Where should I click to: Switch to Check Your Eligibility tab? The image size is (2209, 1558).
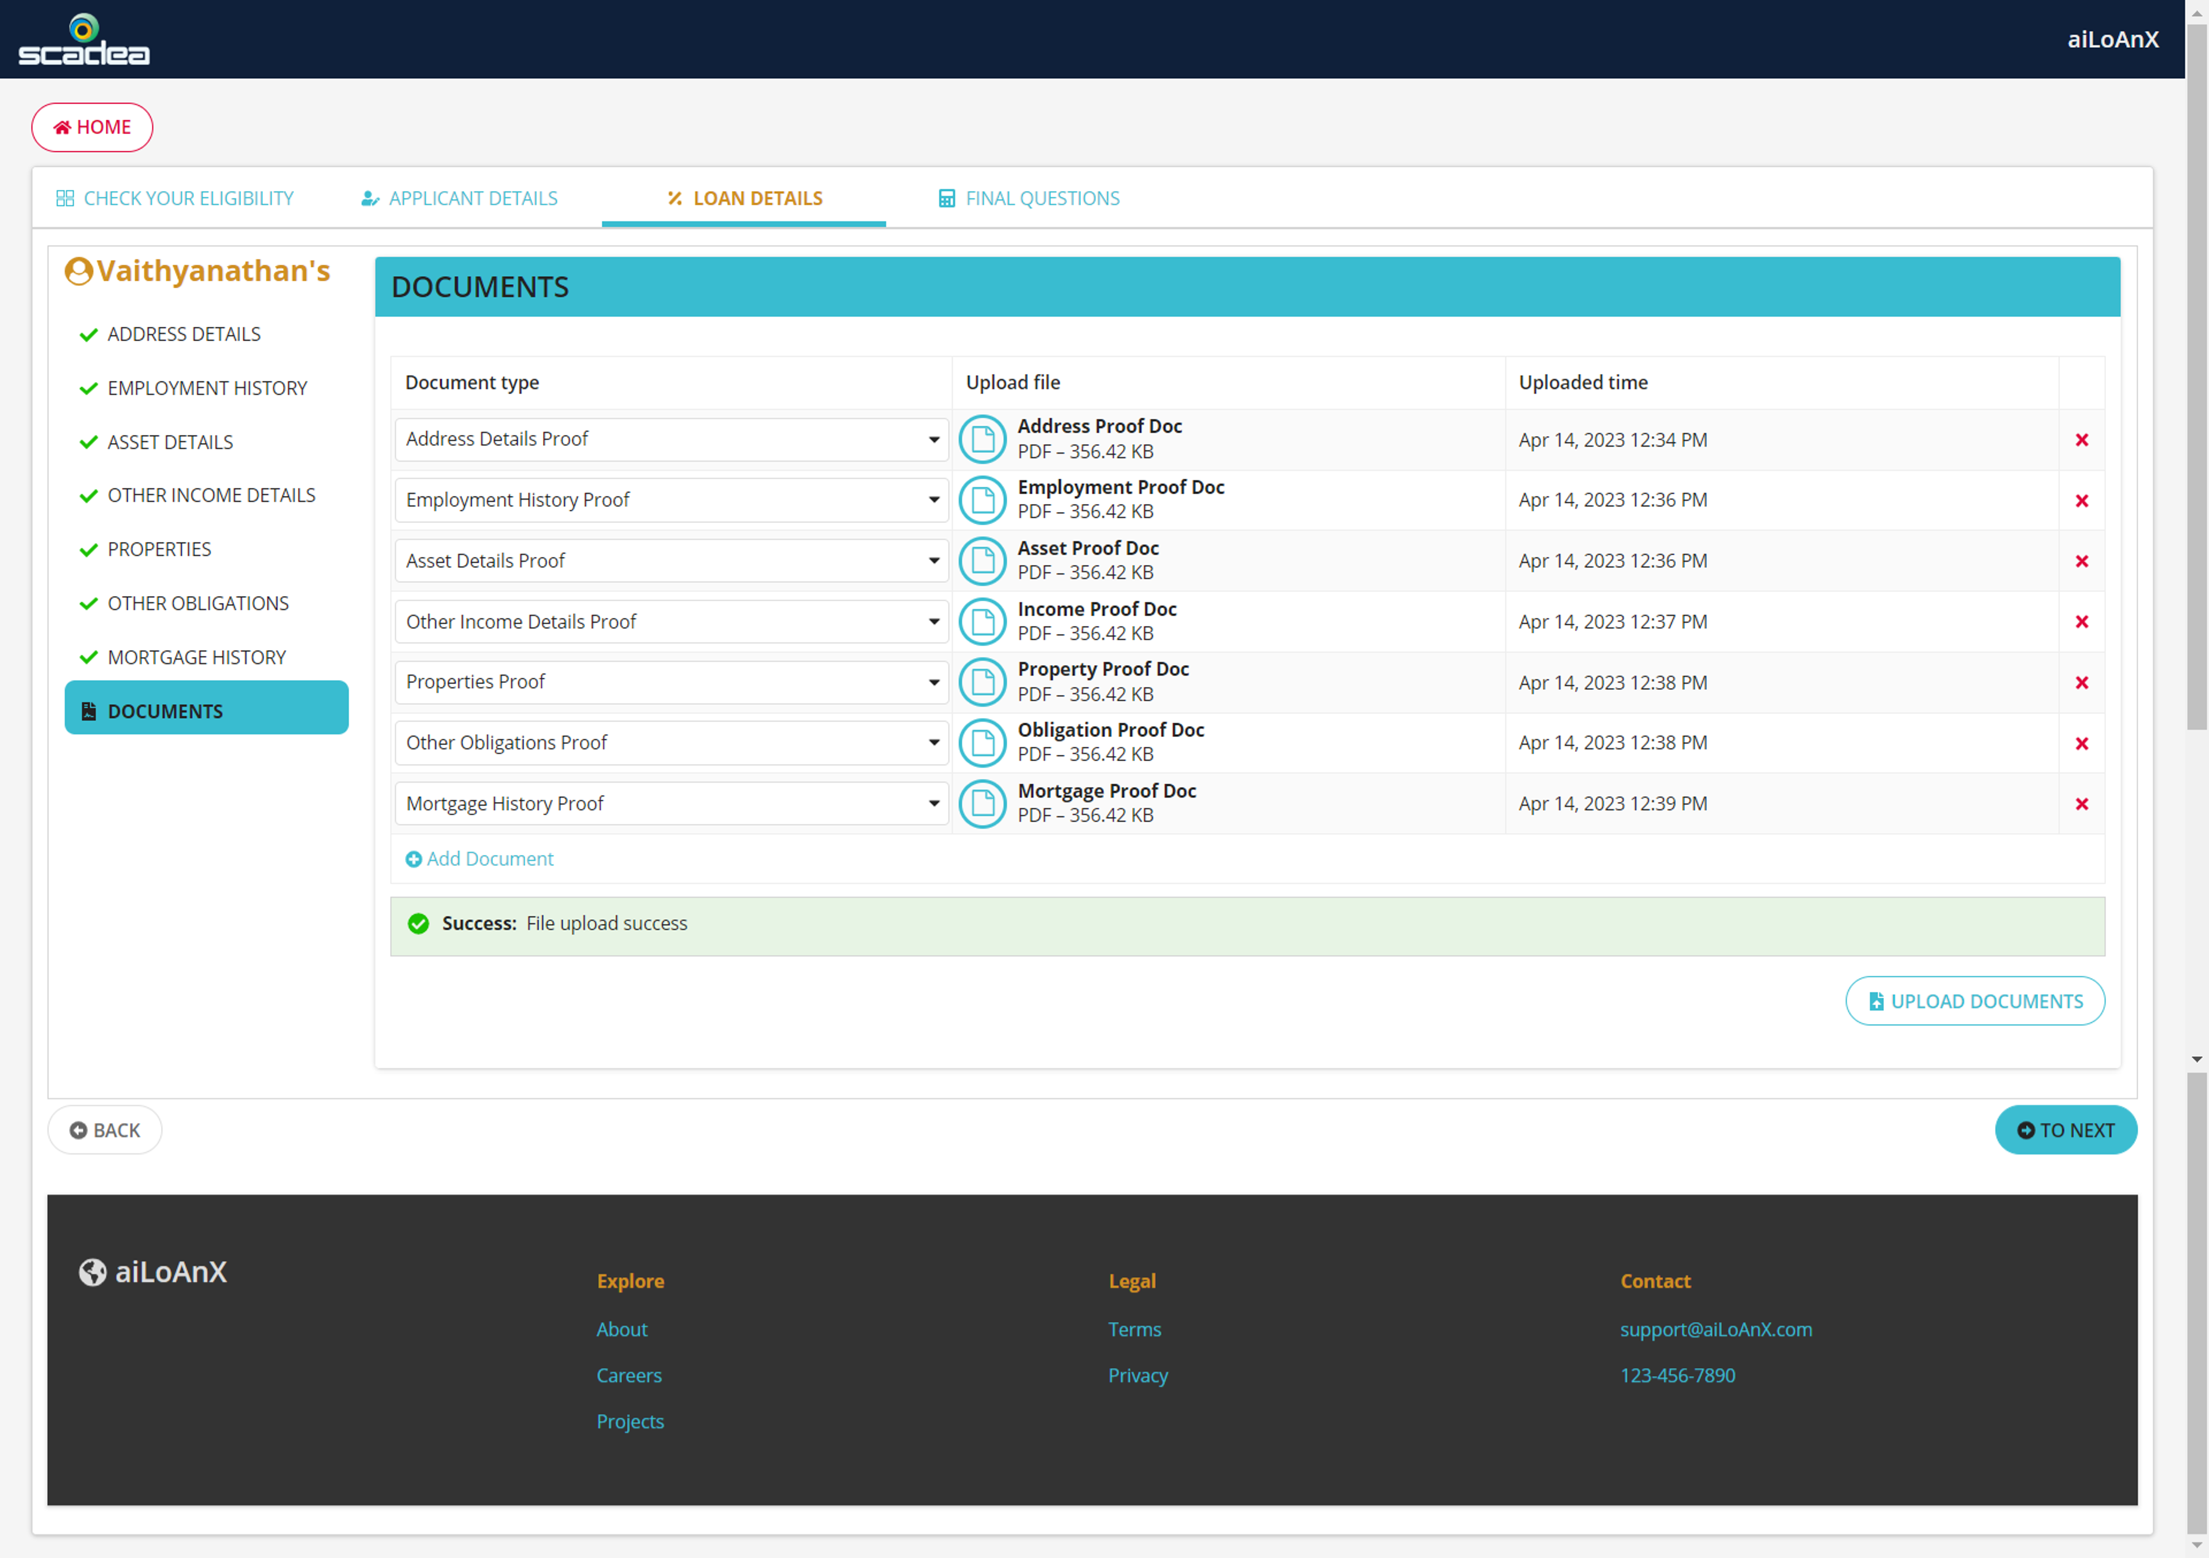pos(175,198)
